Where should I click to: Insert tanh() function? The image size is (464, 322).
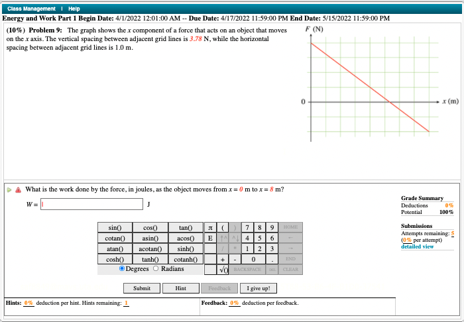150,259
